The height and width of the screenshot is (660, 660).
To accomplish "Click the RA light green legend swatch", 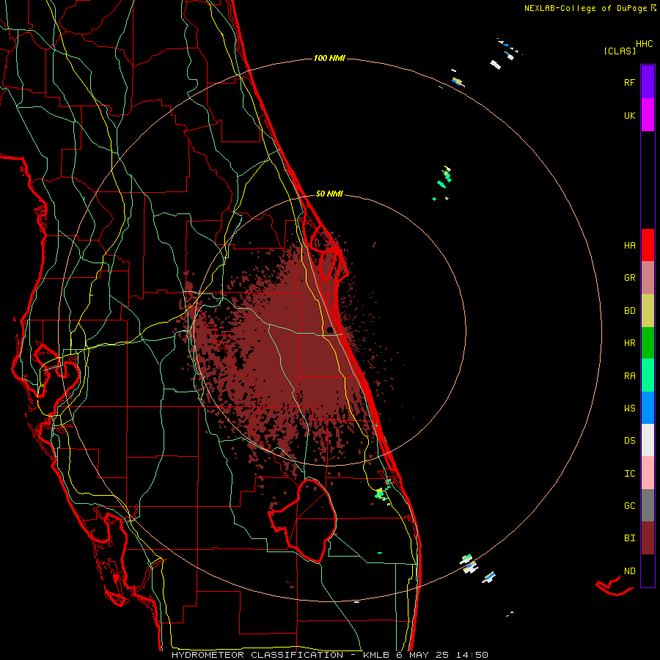I will click(x=648, y=375).
